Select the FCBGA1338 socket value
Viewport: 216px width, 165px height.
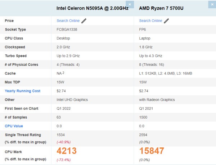67,29
